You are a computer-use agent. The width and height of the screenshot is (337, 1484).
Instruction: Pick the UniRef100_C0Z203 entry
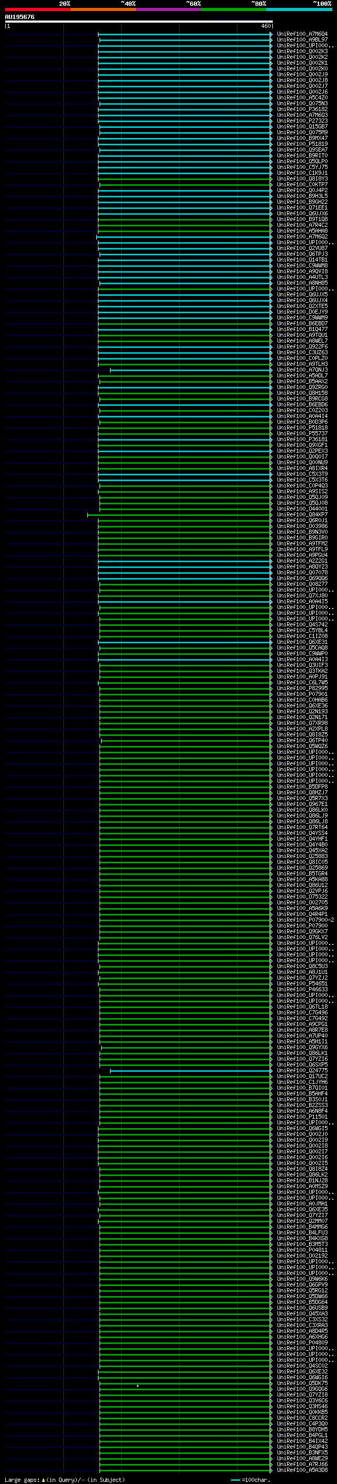coord(302,410)
